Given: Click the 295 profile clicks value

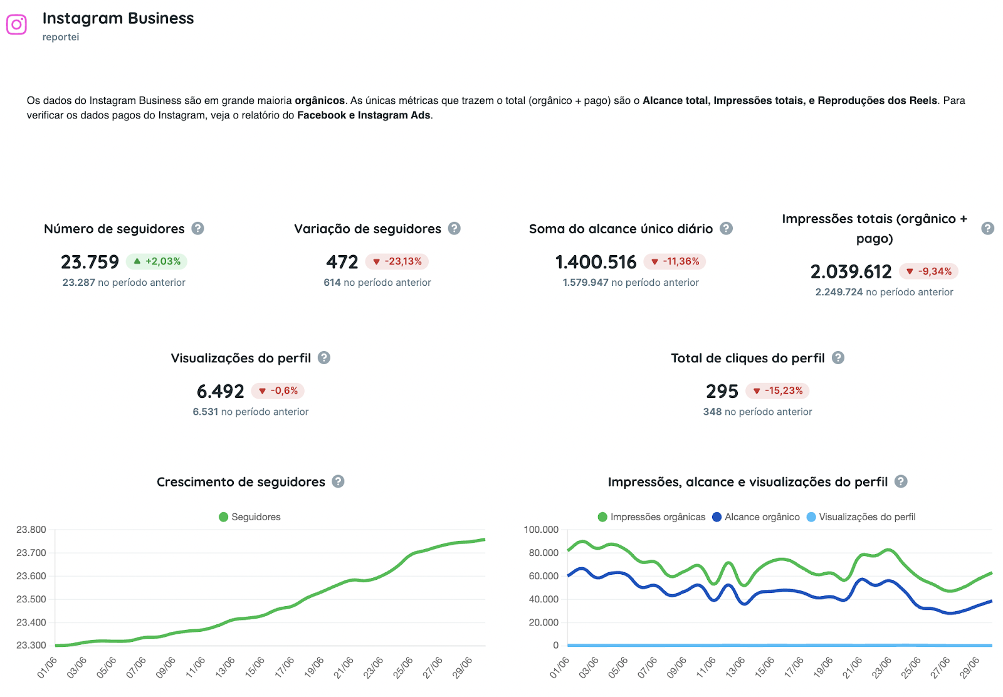Looking at the screenshot, I should tap(722, 391).
